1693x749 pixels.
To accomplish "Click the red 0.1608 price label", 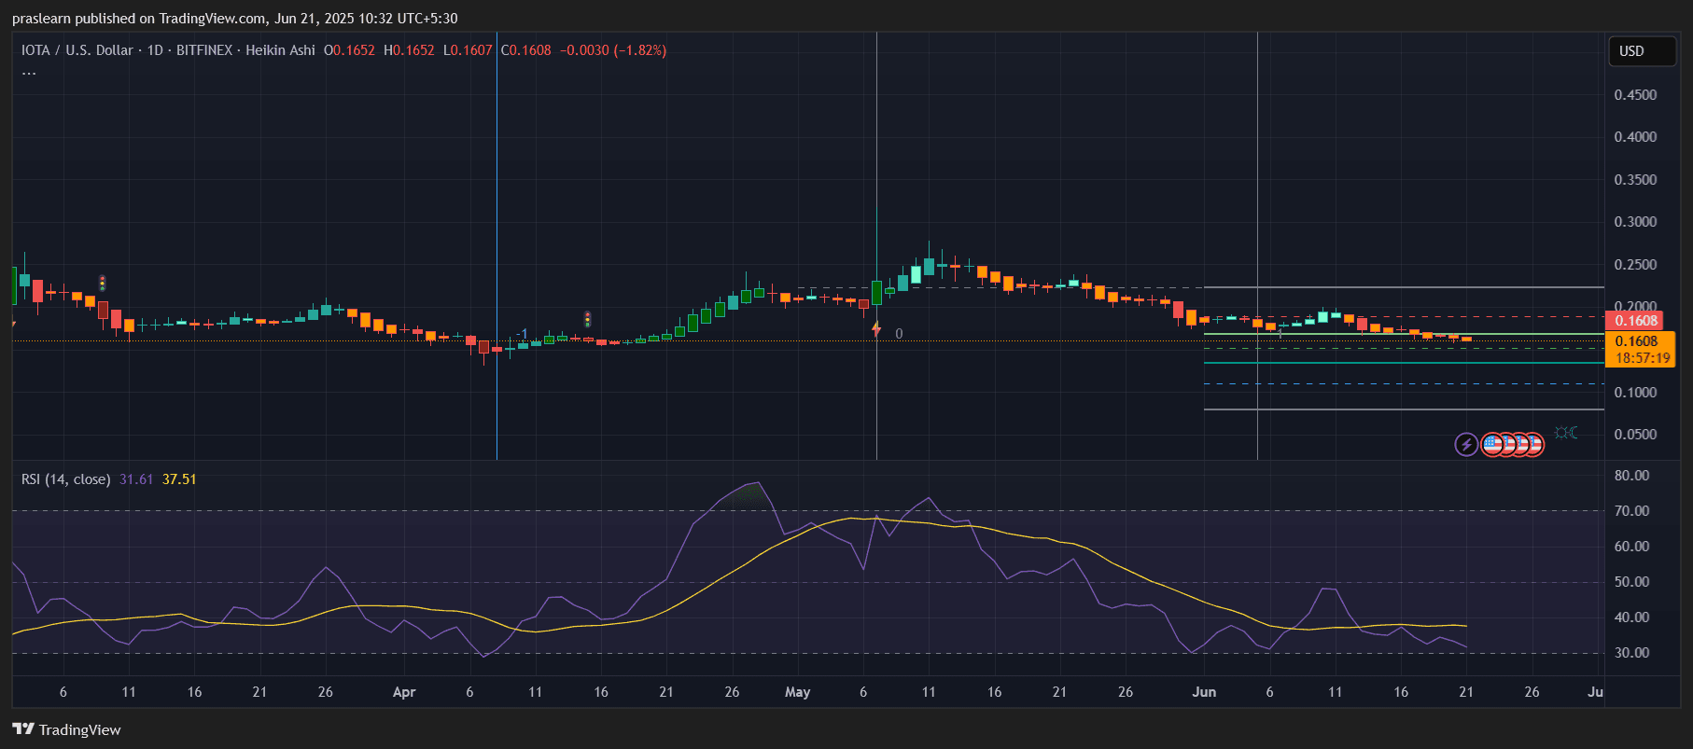I will (1635, 321).
